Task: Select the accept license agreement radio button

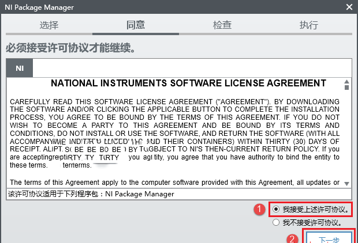Action: (x=276, y=209)
